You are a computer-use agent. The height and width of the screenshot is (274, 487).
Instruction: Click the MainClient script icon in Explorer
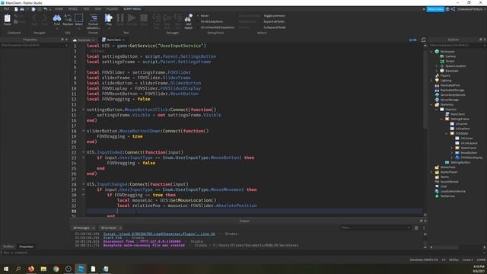(447, 114)
